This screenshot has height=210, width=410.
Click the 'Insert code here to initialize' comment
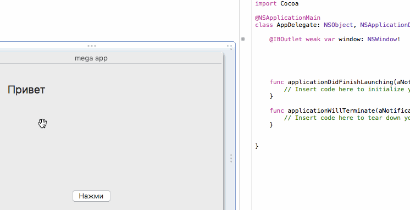click(347, 90)
